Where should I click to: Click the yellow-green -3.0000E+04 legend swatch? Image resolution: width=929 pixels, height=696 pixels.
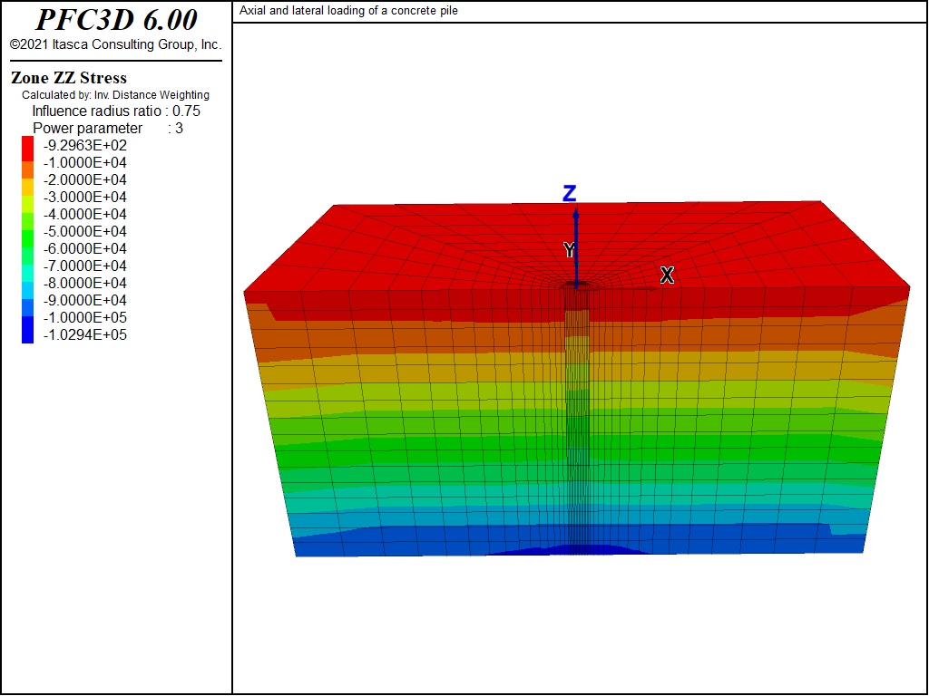coord(27,204)
